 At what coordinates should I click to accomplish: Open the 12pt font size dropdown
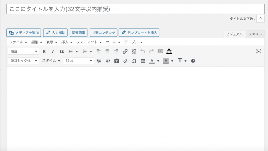[x=79, y=61]
